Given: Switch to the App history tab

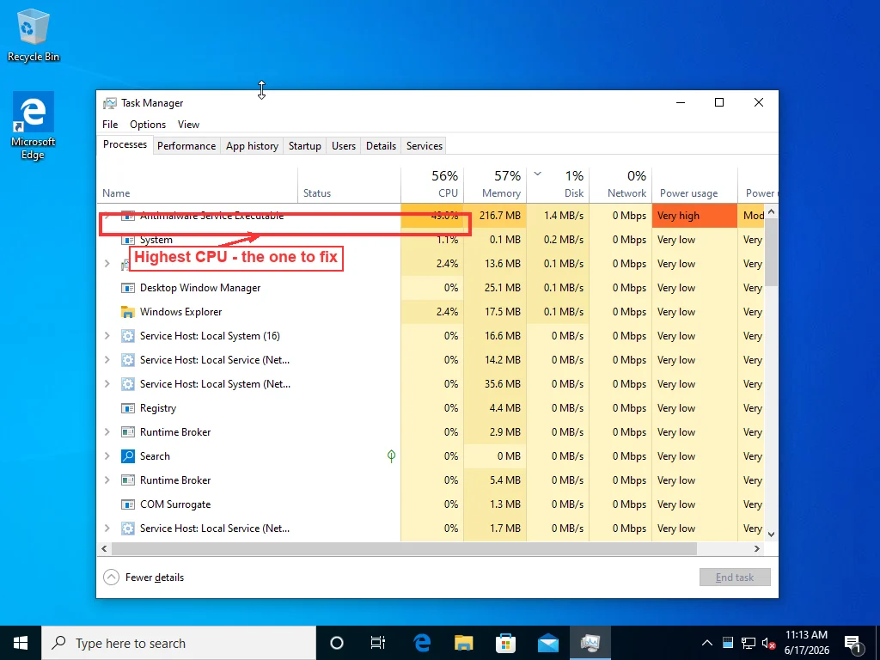Looking at the screenshot, I should pyautogui.click(x=252, y=146).
